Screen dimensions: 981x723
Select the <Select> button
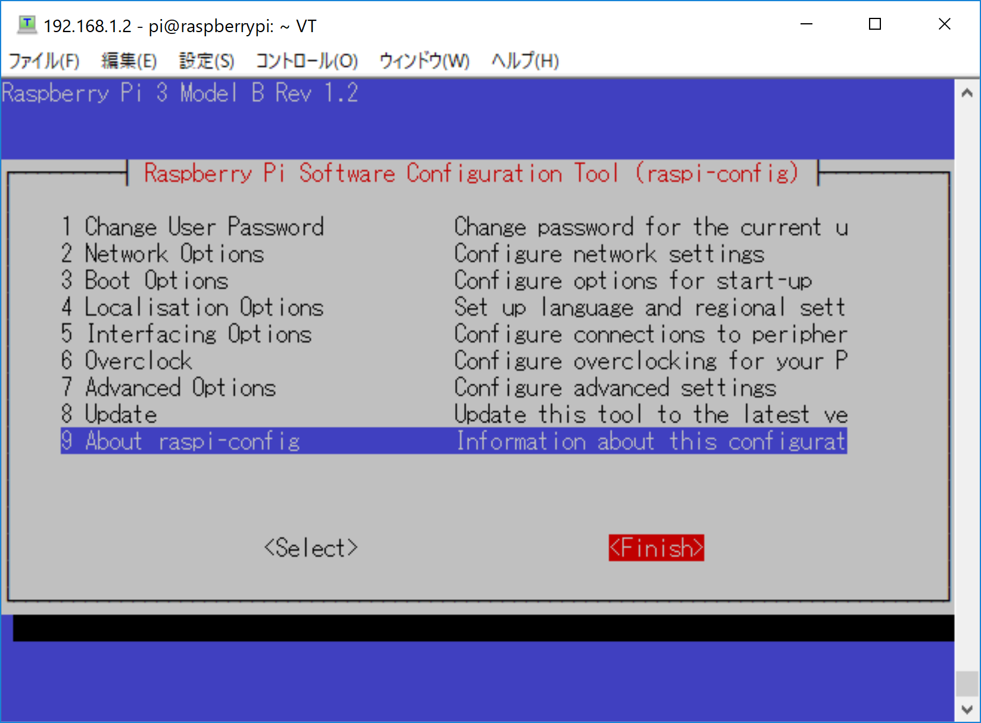(x=311, y=547)
